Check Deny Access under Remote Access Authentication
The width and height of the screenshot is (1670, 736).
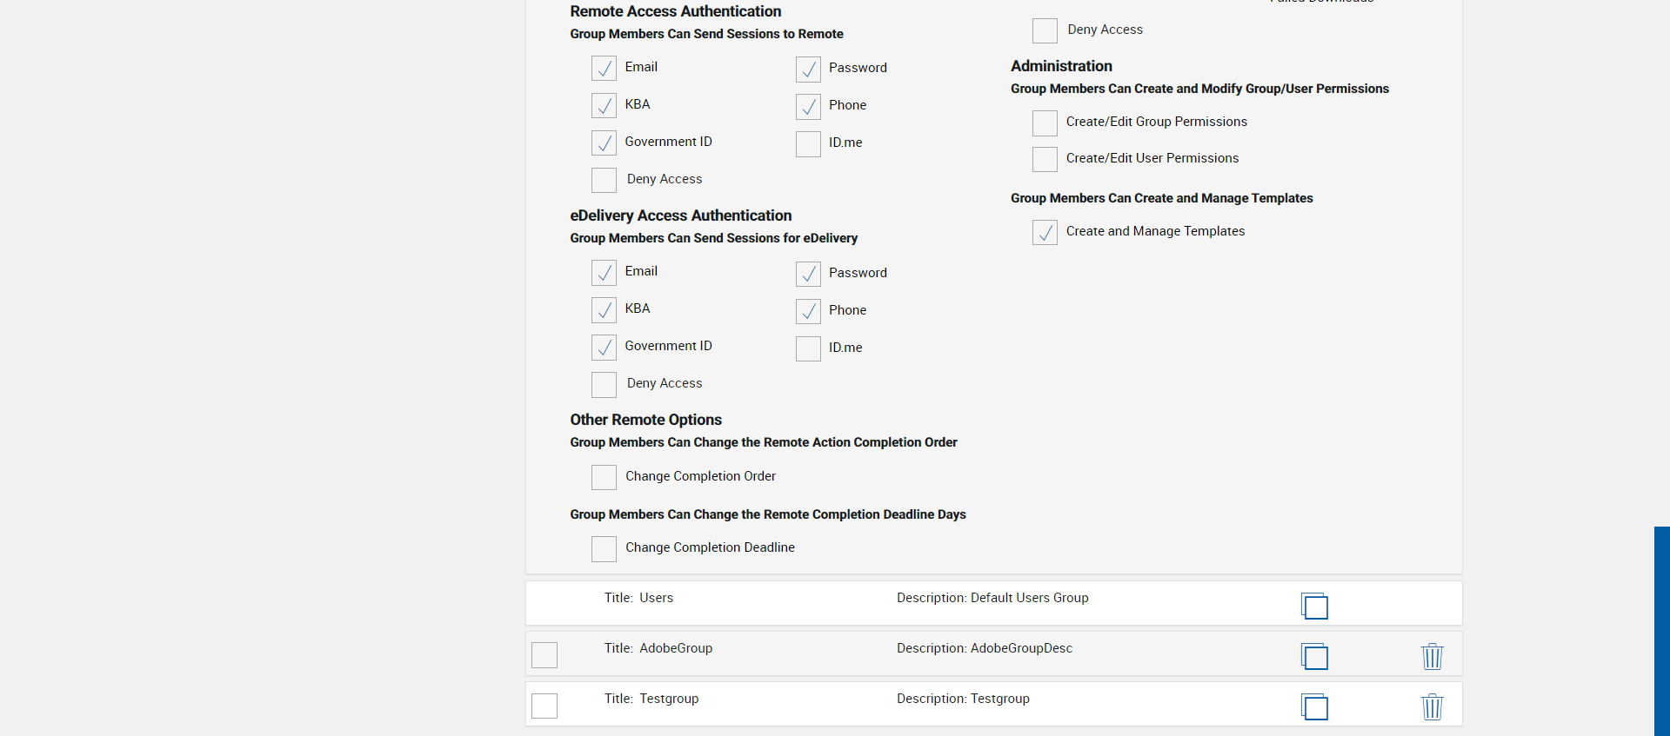(604, 180)
